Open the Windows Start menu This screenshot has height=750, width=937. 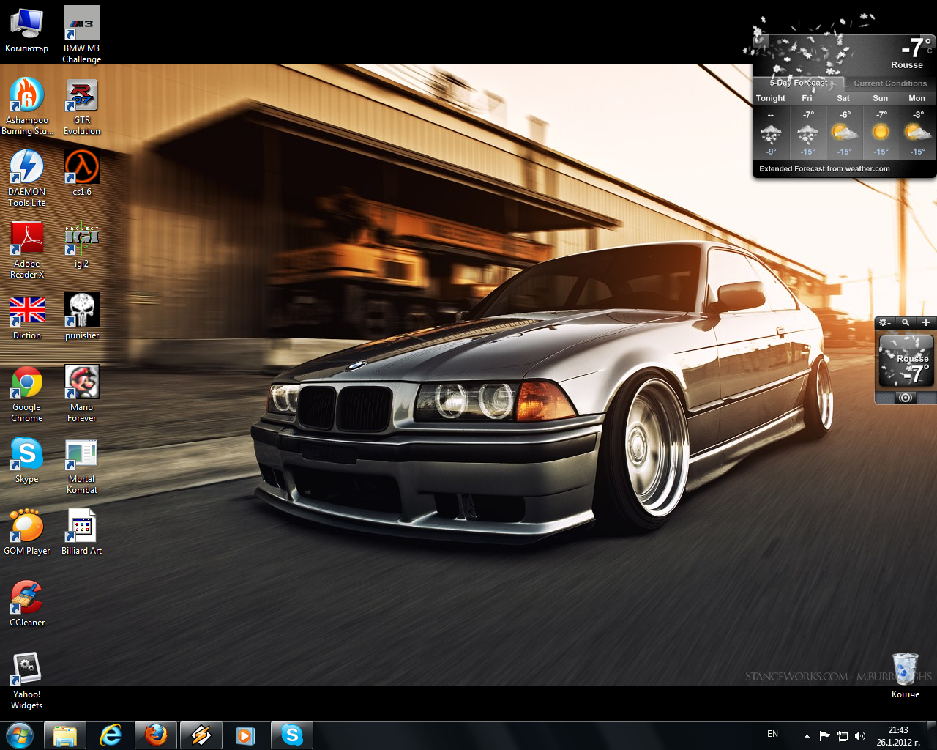[x=20, y=735]
